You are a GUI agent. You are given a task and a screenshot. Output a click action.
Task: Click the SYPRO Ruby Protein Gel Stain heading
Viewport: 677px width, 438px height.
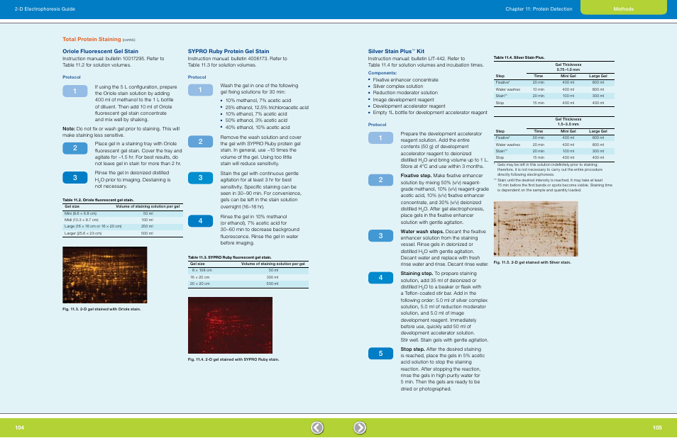pyautogui.click(x=229, y=51)
